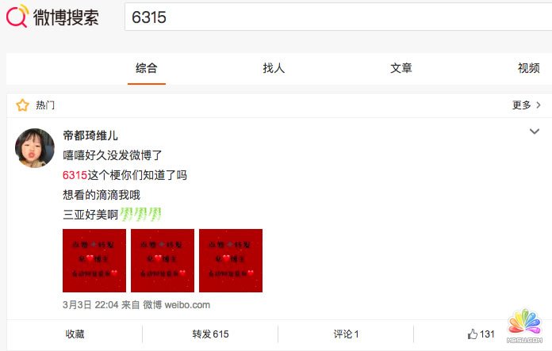The width and height of the screenshot is (552, 351).
Task: Open the third red post image
Action: 231,261
